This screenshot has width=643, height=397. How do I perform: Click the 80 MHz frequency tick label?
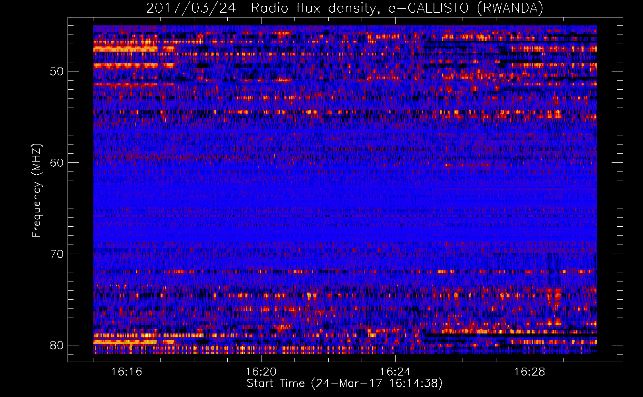point(56,345)
